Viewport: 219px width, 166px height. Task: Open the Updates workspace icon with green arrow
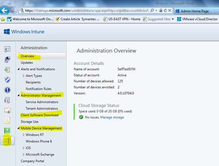pyautogui.click(x=7, y=70)
